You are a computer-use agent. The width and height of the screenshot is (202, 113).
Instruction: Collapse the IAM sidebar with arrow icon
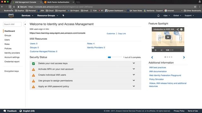coord(25,24)
